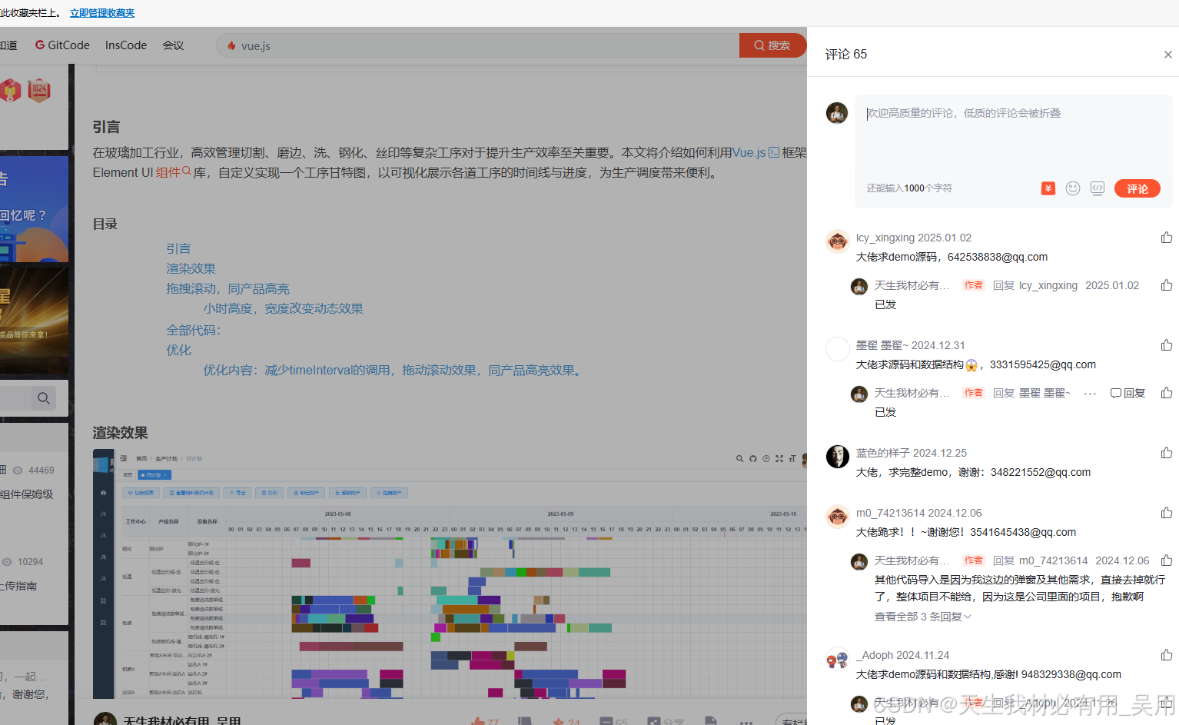Screen dimensions: 1179x725
Task: Click the favorite star with 24
Action: tap(566, 723)
